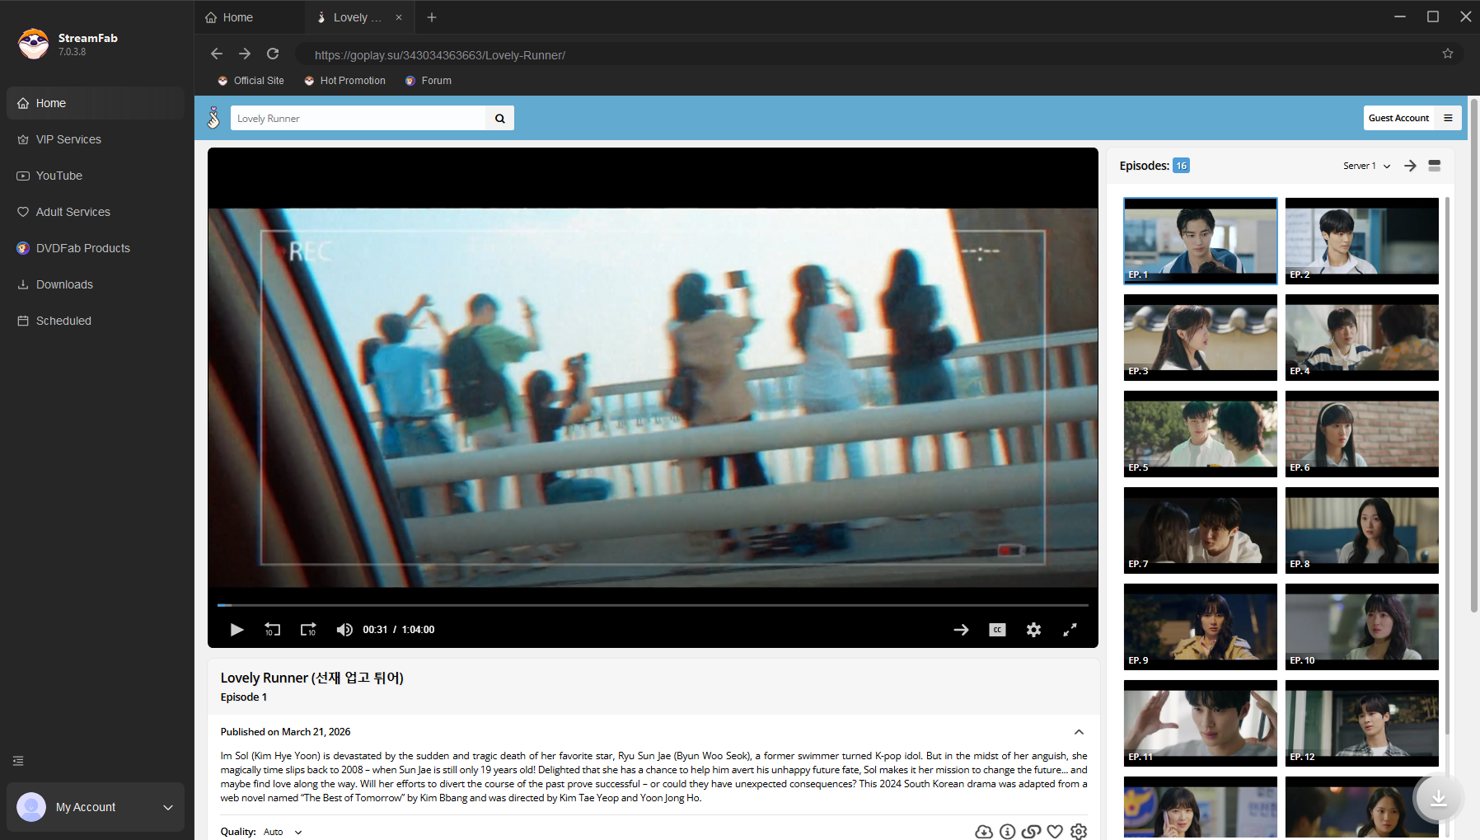Select the EP. 1 thumbnail
The image size is (1480, 840).
1201,241
